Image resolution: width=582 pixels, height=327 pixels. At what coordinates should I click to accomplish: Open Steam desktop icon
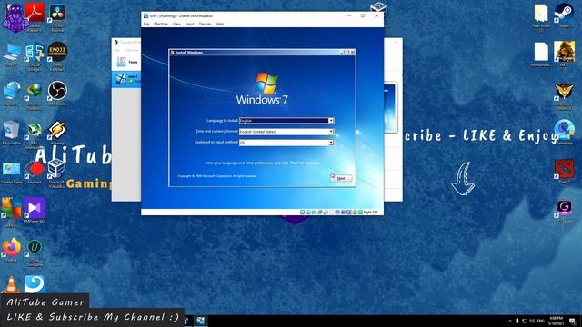coord(564,15)
